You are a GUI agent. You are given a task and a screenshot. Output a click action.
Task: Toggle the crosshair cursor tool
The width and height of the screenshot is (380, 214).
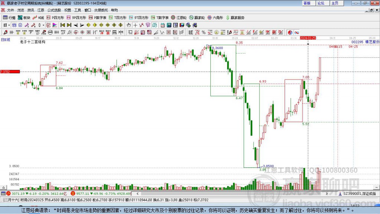[135, 25]
